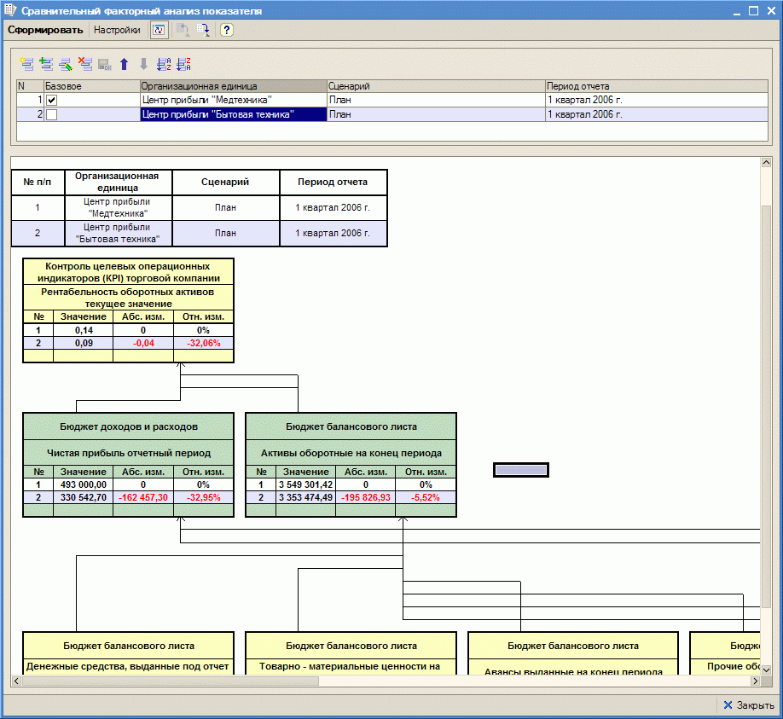Click 1 квартал 2006 г. in grid row 2

pos(657,114)
